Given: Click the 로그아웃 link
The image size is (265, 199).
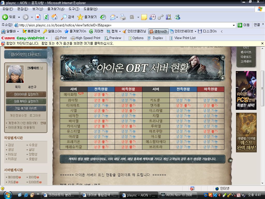Looking at the screenshot, I should pos(35,116).
